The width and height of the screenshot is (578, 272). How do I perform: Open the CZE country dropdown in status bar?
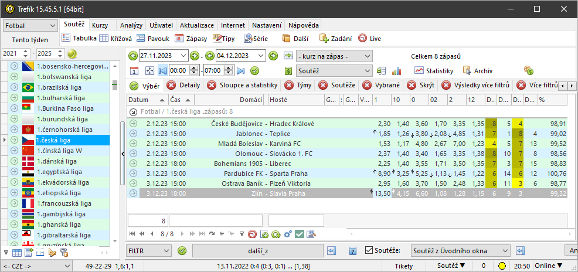[x=36, y=266]
